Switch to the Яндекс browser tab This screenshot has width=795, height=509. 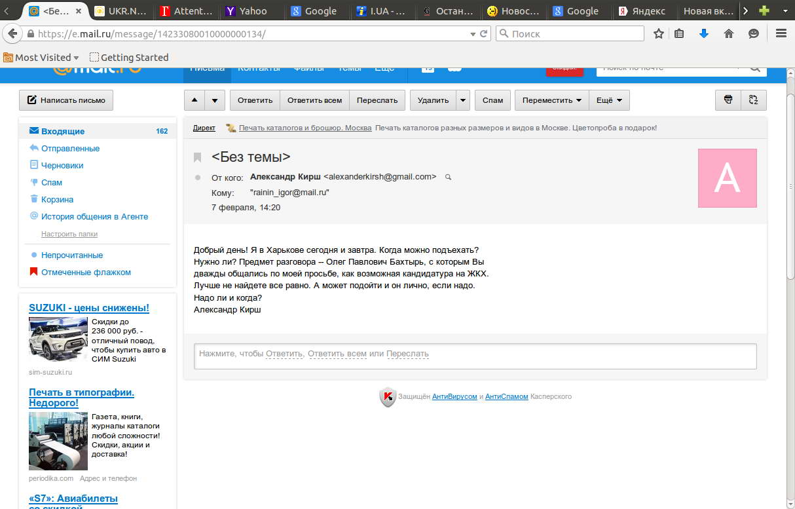coord(642,10)
